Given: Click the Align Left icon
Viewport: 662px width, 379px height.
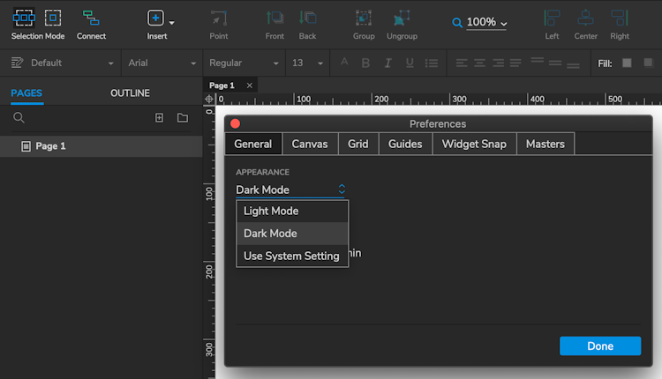Looking at the screenshot, I should [552, 18].
